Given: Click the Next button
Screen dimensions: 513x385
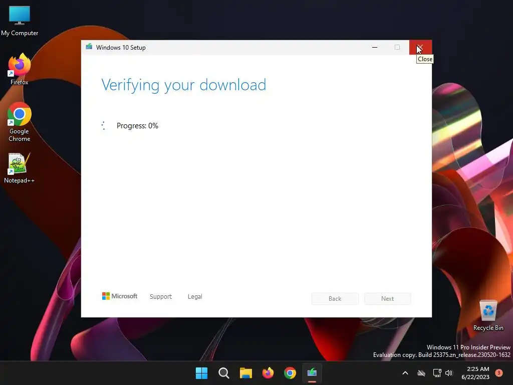Looking at the screenshot, I should tap(388, 299).
